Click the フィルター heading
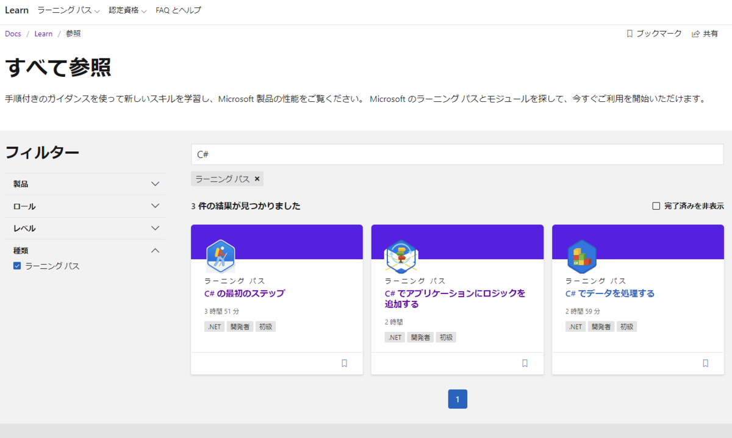Viewport: 732px width, 438px height. [x=42, y=153]
